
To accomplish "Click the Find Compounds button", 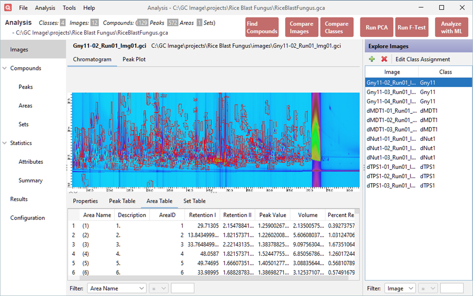I will point(262,27).
